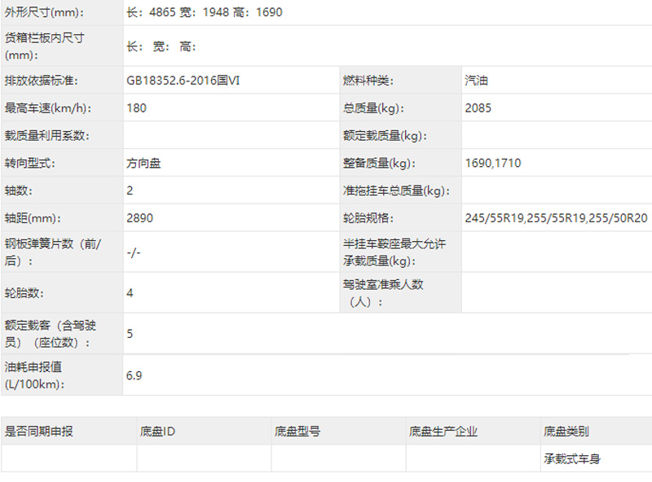Click the 总质量(kg) label
Image resolution: width=652 pixels, height=482 pixels.
pyautogui.click(x=373, y=108)
